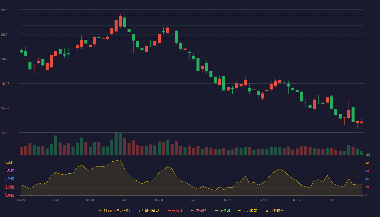Click the 低吸区 zone label

pyautogui.click(x=9, y=195)
